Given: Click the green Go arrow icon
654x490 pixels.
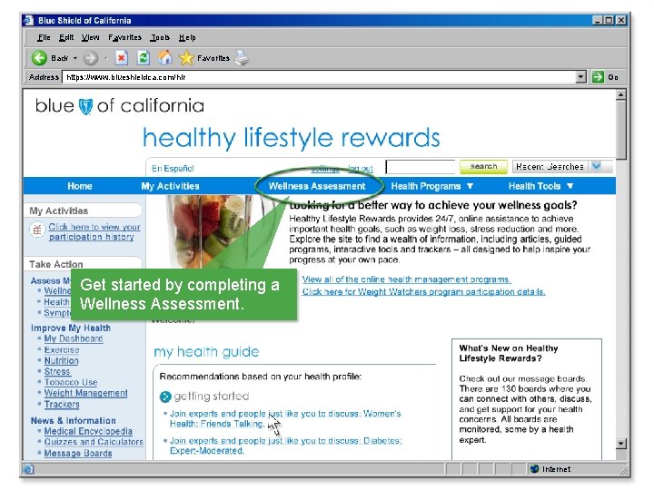Looking at the screenshot, I should [x=598, y=77].
